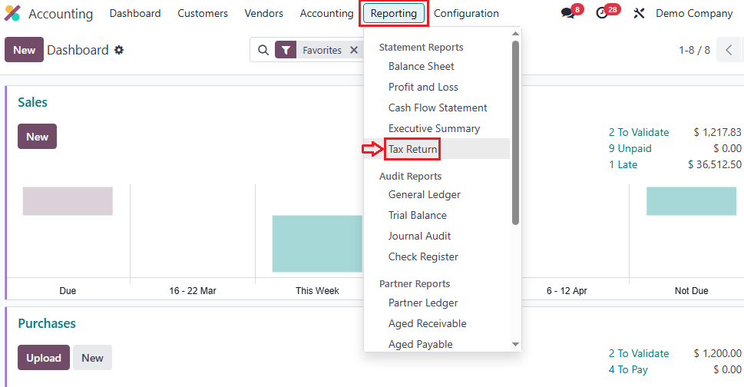Expand the Configuration menu
Image resolution: width=744 pixels, height=387 pixels.
466,14
